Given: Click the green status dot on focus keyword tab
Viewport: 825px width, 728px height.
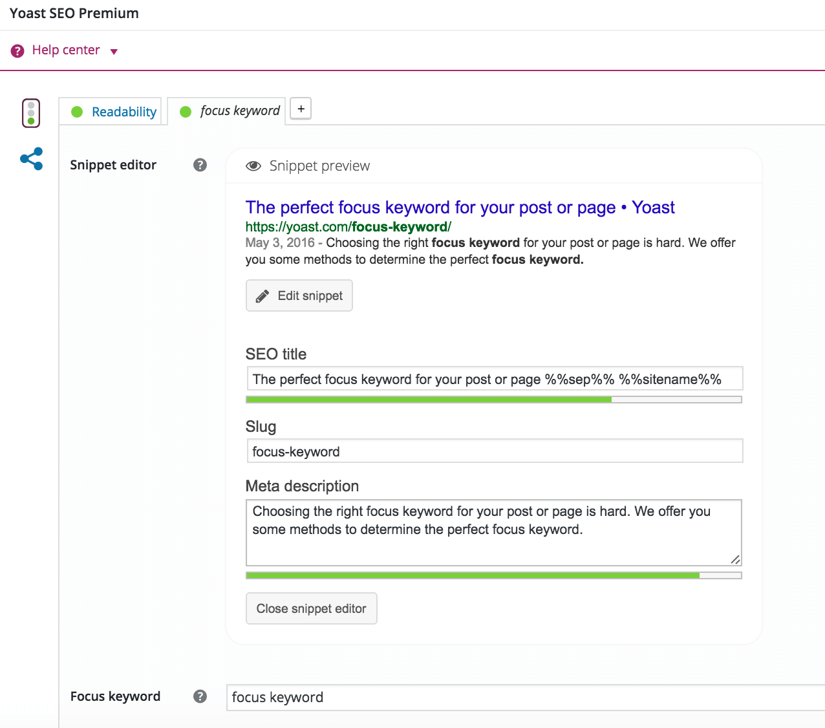Looking at the screenshot, I should 186,111.
